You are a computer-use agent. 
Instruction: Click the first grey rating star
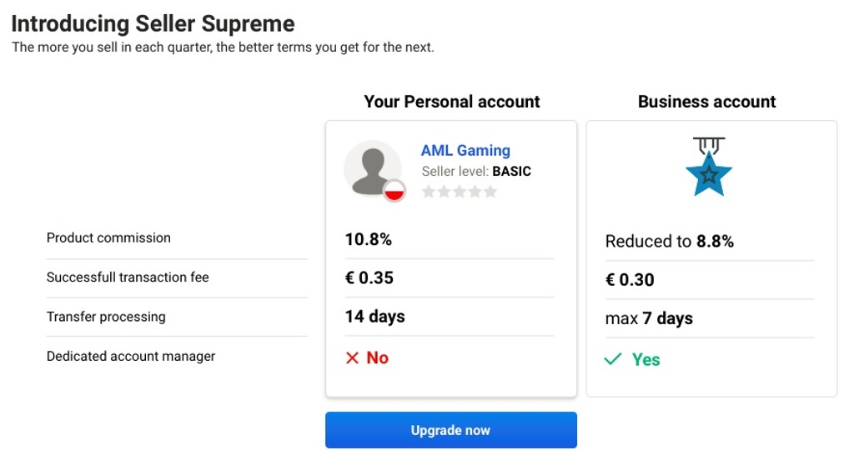(x=428, y=192)
